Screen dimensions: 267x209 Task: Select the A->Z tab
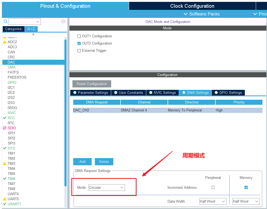pyautogui.click(x=31, y=29)
